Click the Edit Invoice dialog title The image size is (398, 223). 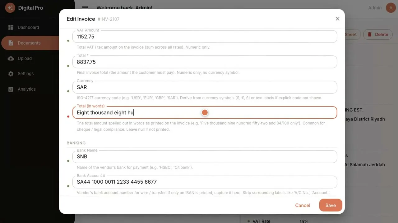pyautogui.click(x=81, y=19)
